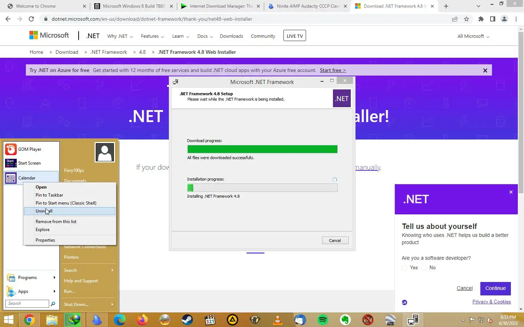
Task: Open the Action Center flag tray icon
Action: pos(472,320)
